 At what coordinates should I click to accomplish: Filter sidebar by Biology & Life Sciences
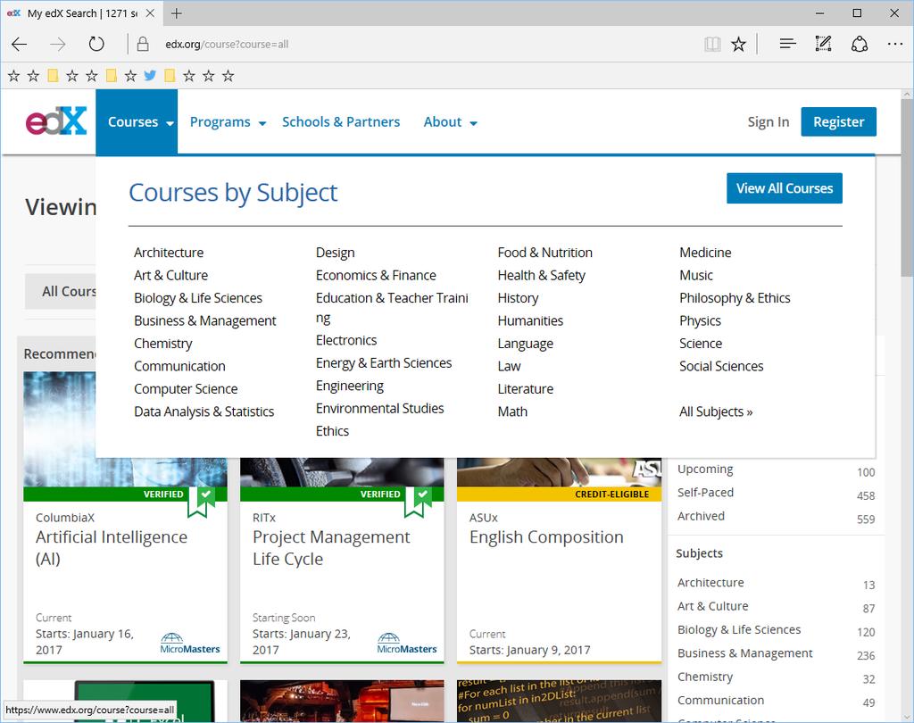tap(739, 629)
